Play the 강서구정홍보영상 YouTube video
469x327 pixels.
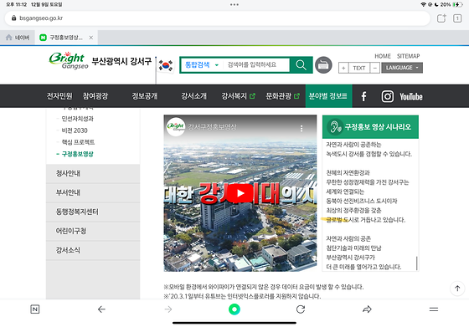coord(240,193)
